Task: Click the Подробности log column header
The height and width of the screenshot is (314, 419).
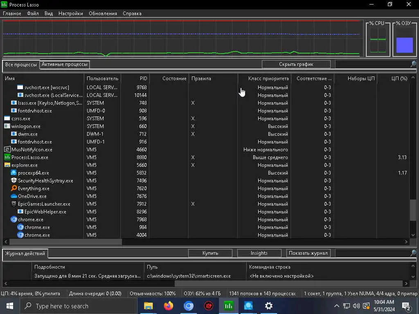Action: click(88, 267)
